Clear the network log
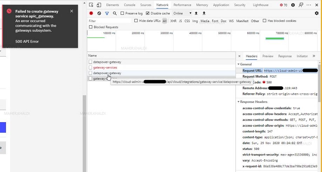322x172 pixels. [99, 13]
